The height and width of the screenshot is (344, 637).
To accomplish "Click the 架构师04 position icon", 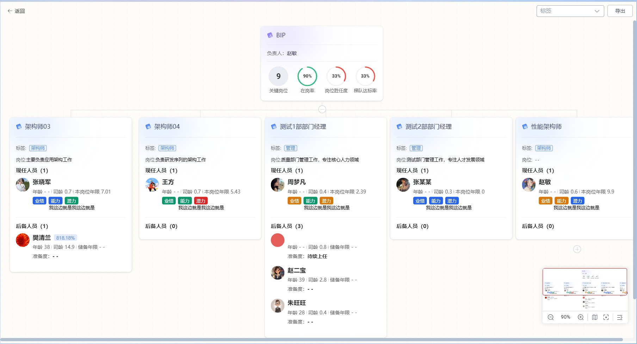I will [x=148, y=127].
